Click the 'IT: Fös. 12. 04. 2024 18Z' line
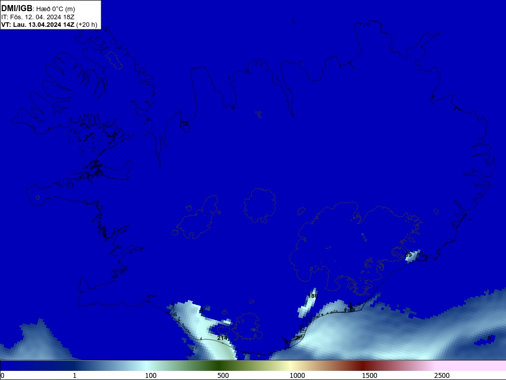 [38, 17]
